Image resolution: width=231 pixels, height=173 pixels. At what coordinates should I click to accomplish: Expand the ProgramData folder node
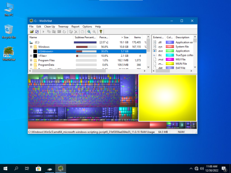pyautogui.click(x=31, y=65)
